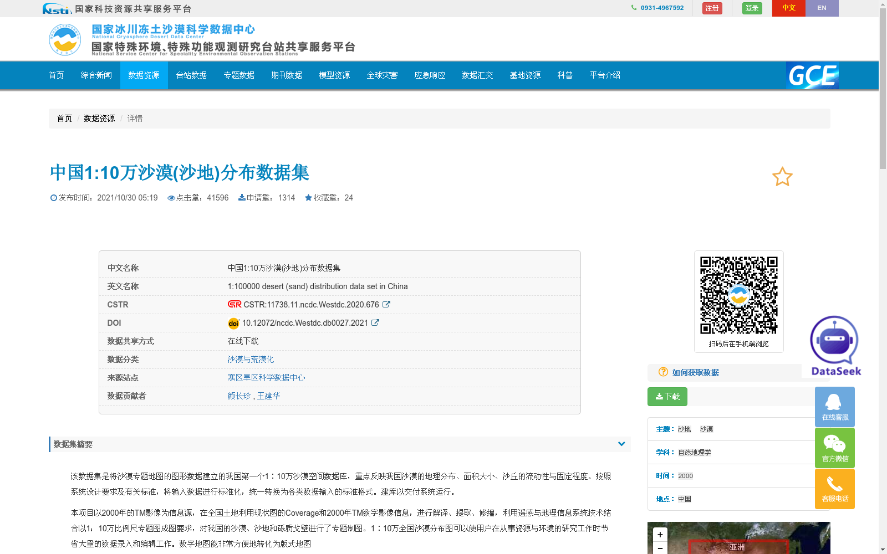
Task: Click the data center round logo
Action: 65,39
